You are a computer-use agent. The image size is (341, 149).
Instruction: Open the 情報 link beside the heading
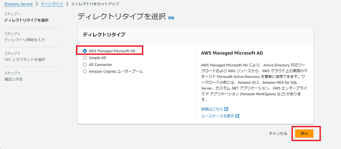pos(171,18)
